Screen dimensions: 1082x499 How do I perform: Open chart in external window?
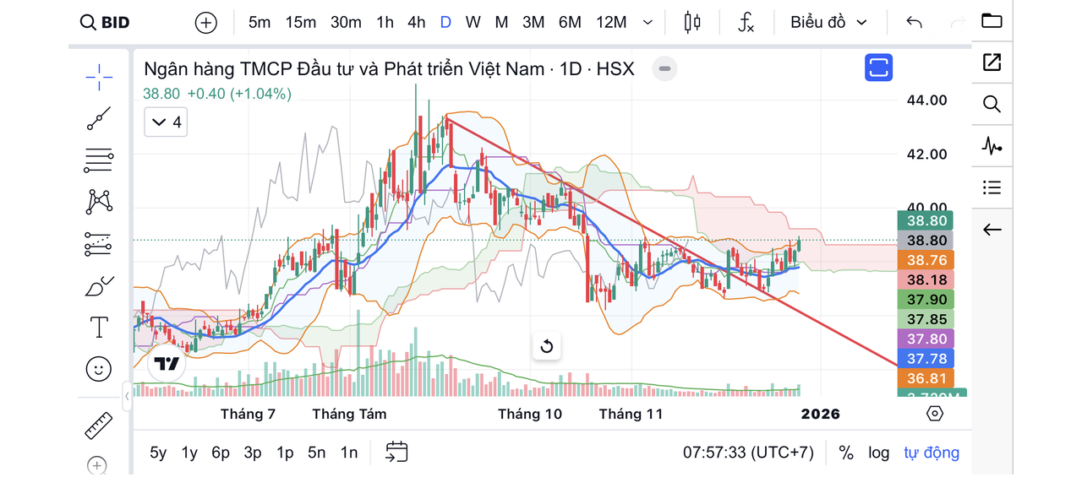click(x=992, y=62)
